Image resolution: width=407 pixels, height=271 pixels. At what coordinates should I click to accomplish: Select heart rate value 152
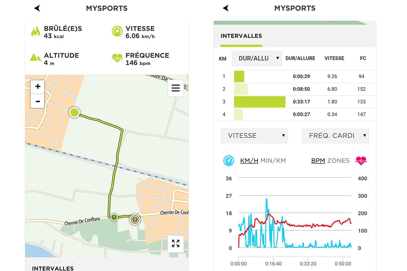point(362,89)
